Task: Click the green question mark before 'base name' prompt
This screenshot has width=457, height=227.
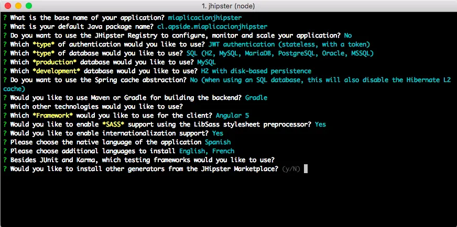Action: (x=5, y=18)
